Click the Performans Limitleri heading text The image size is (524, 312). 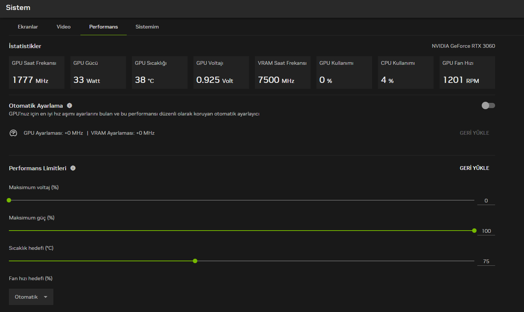[38, 168]
